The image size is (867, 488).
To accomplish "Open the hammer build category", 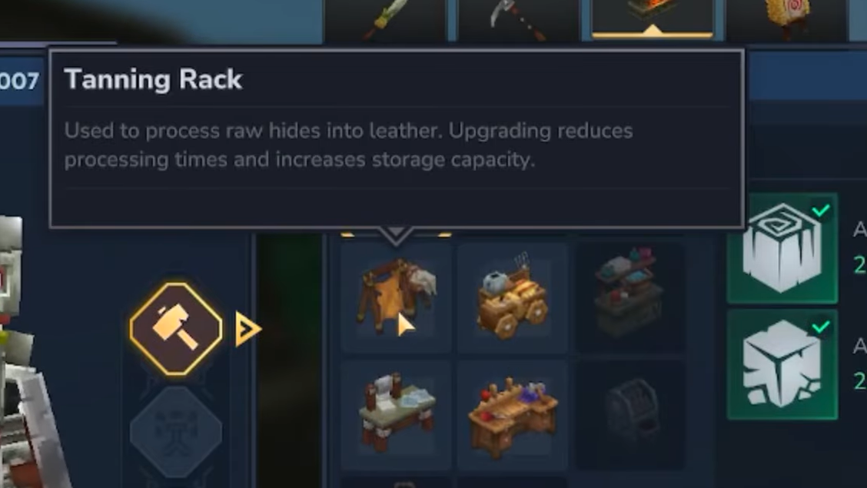I will 176,329.
